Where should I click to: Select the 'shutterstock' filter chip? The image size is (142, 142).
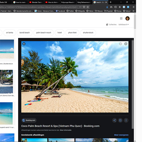tap(88, 33)
